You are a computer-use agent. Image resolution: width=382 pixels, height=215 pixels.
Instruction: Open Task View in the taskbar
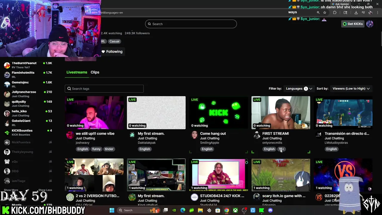pos(166,210)
